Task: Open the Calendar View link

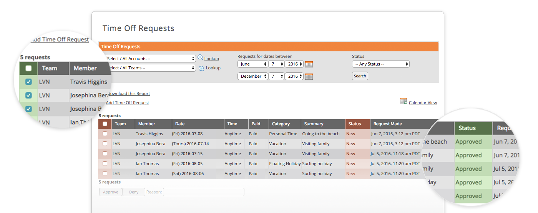Action: tap(423, 103)
